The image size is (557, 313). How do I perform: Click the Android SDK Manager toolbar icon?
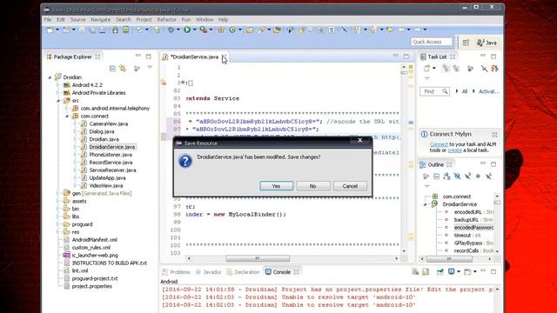[x=115, y=30]
